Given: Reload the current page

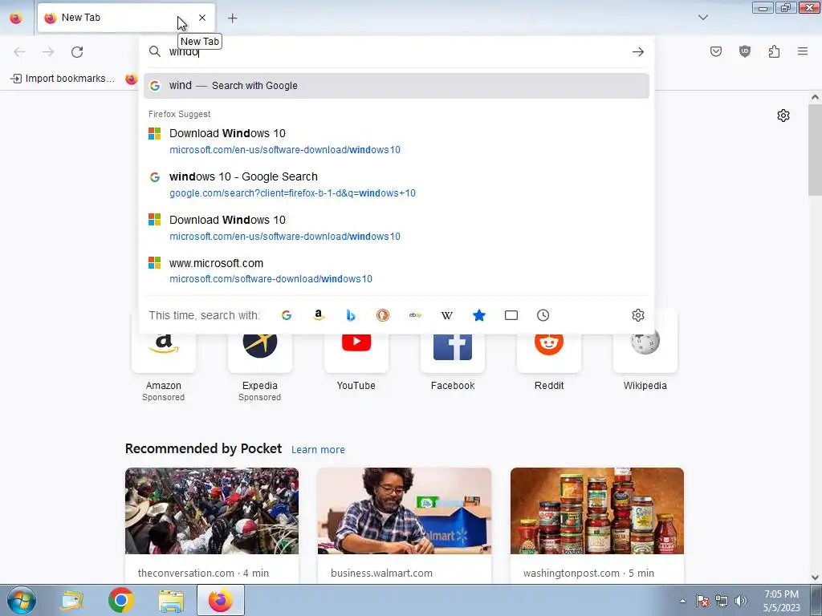Looking at the screenshot, I should (77, 51).
